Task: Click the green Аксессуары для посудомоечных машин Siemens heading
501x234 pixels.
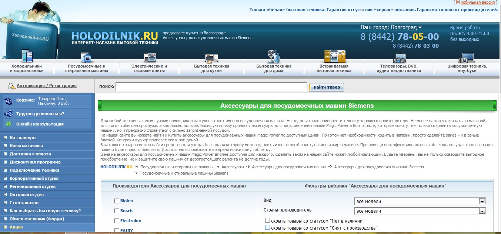Action: 297,106
